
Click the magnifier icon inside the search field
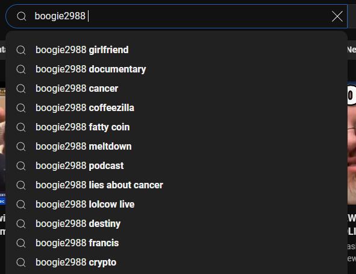pos(22,16)
